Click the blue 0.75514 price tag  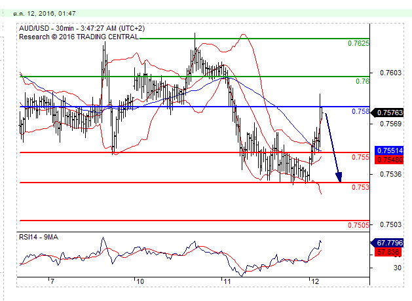pyautogui.click(x=389, y=150)
